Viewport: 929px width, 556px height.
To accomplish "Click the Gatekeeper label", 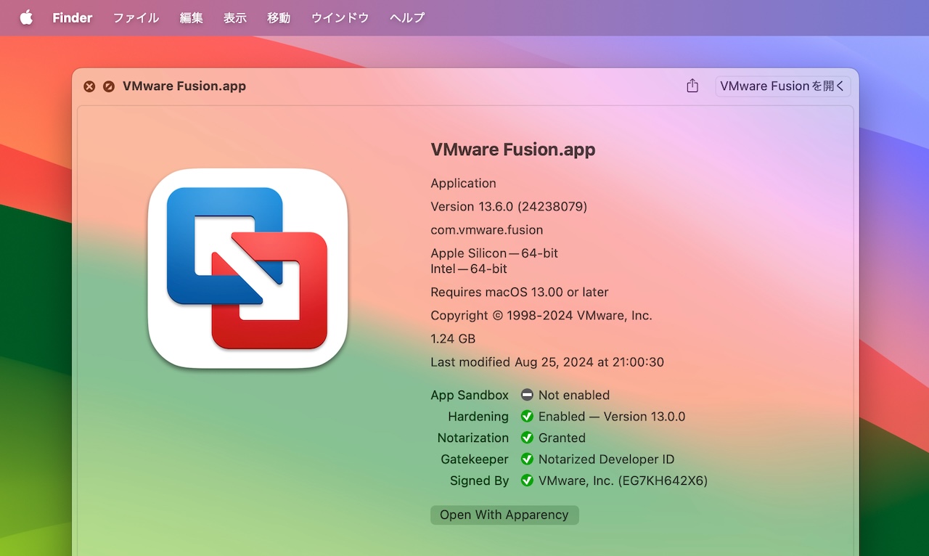I will click(x=475, y=459).
